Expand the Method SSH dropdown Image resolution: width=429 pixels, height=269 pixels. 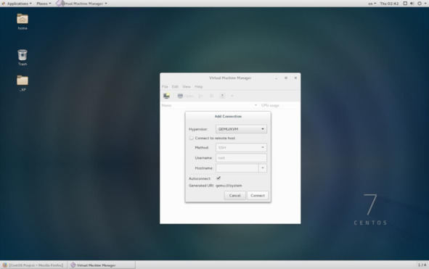[x=241, y=148]
